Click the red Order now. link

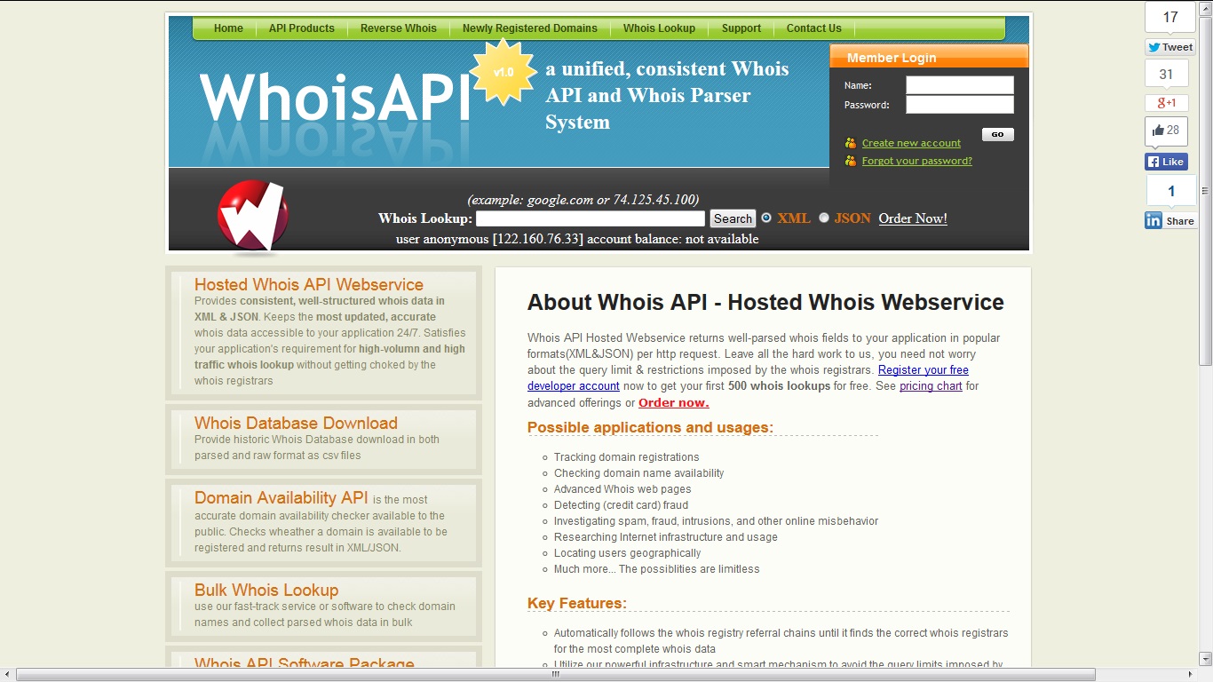tap(673, 402)
